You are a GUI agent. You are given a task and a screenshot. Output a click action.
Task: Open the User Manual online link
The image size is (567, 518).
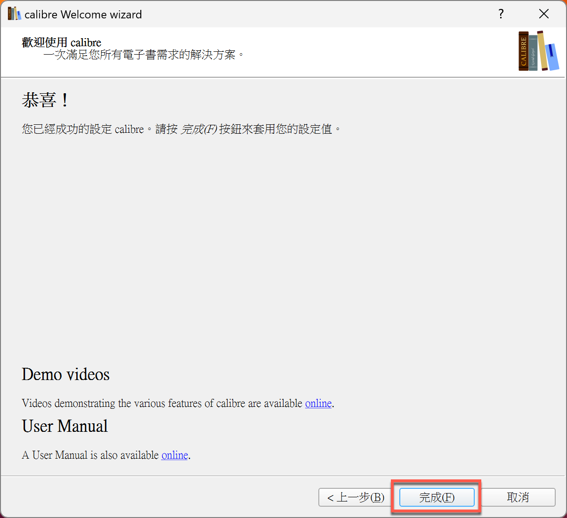click(175, 455)
